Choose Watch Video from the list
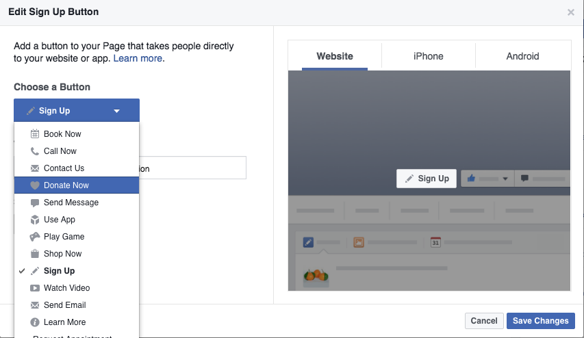 coord(77,288)
